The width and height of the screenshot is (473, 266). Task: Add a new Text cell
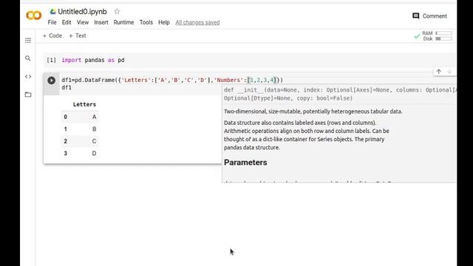click(78, 35)
